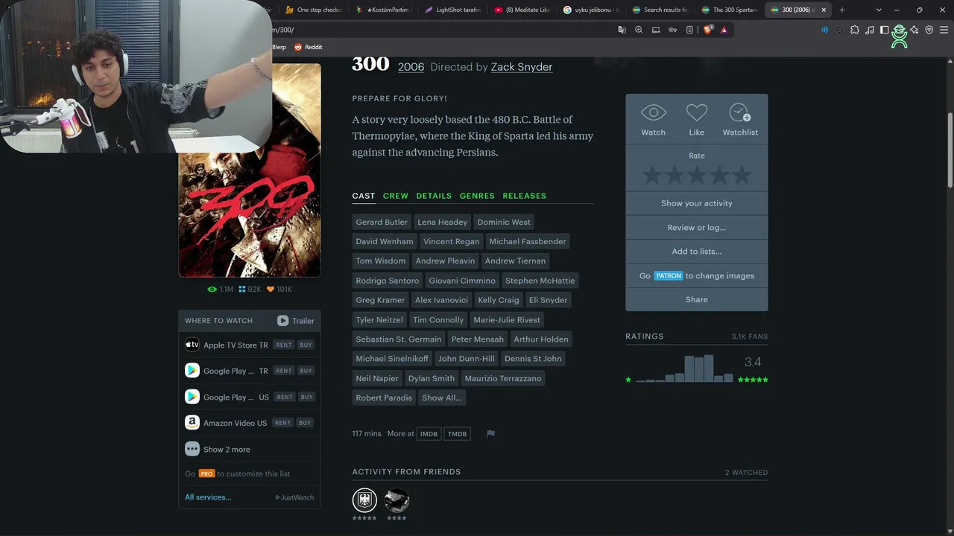Switch to The 300 Spartans tab
This screenshot has height=536, width=954.
(730, 10)
